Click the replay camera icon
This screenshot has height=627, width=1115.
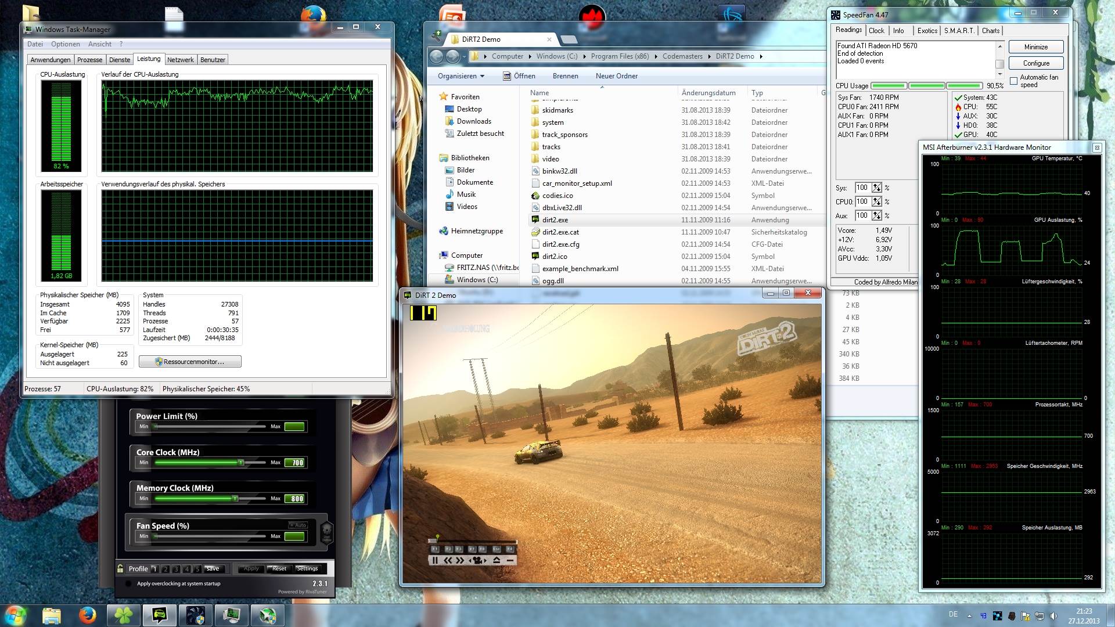[x=479, y=560]
